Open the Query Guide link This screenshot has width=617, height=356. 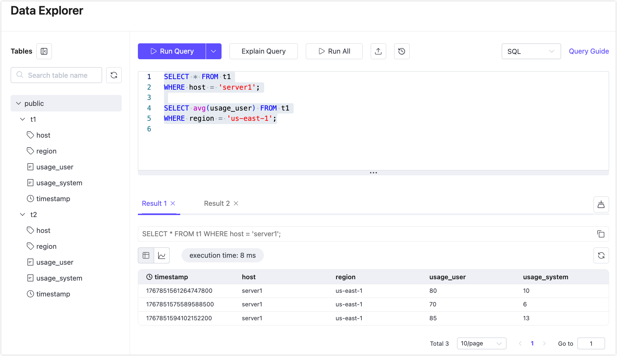click(x=589, y=51)
